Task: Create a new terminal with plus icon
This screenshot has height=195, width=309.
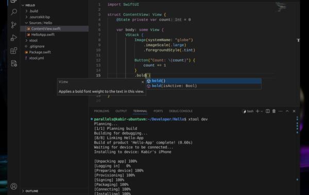Action: pyautogui.click(x=257, y=111)
